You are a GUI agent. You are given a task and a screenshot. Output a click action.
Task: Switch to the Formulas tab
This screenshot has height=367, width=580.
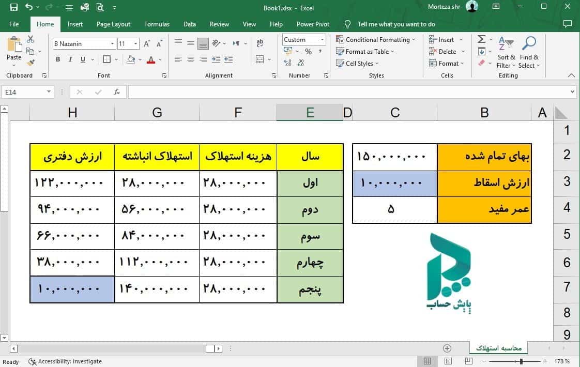pyautogui.click(x=157, y=24)
